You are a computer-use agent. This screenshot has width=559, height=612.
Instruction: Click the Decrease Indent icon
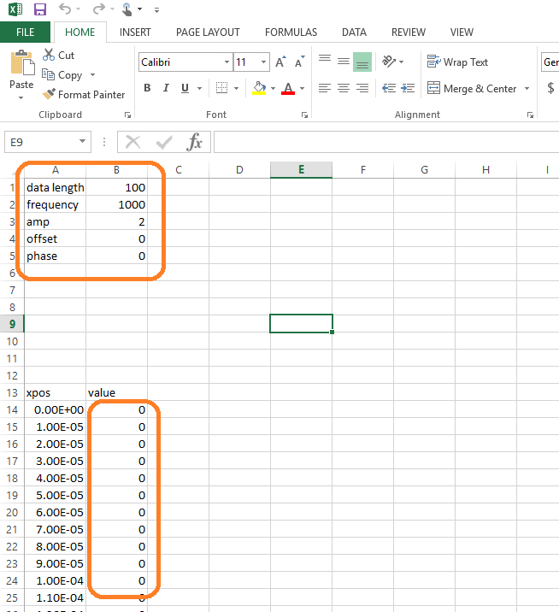pos(388,88)
